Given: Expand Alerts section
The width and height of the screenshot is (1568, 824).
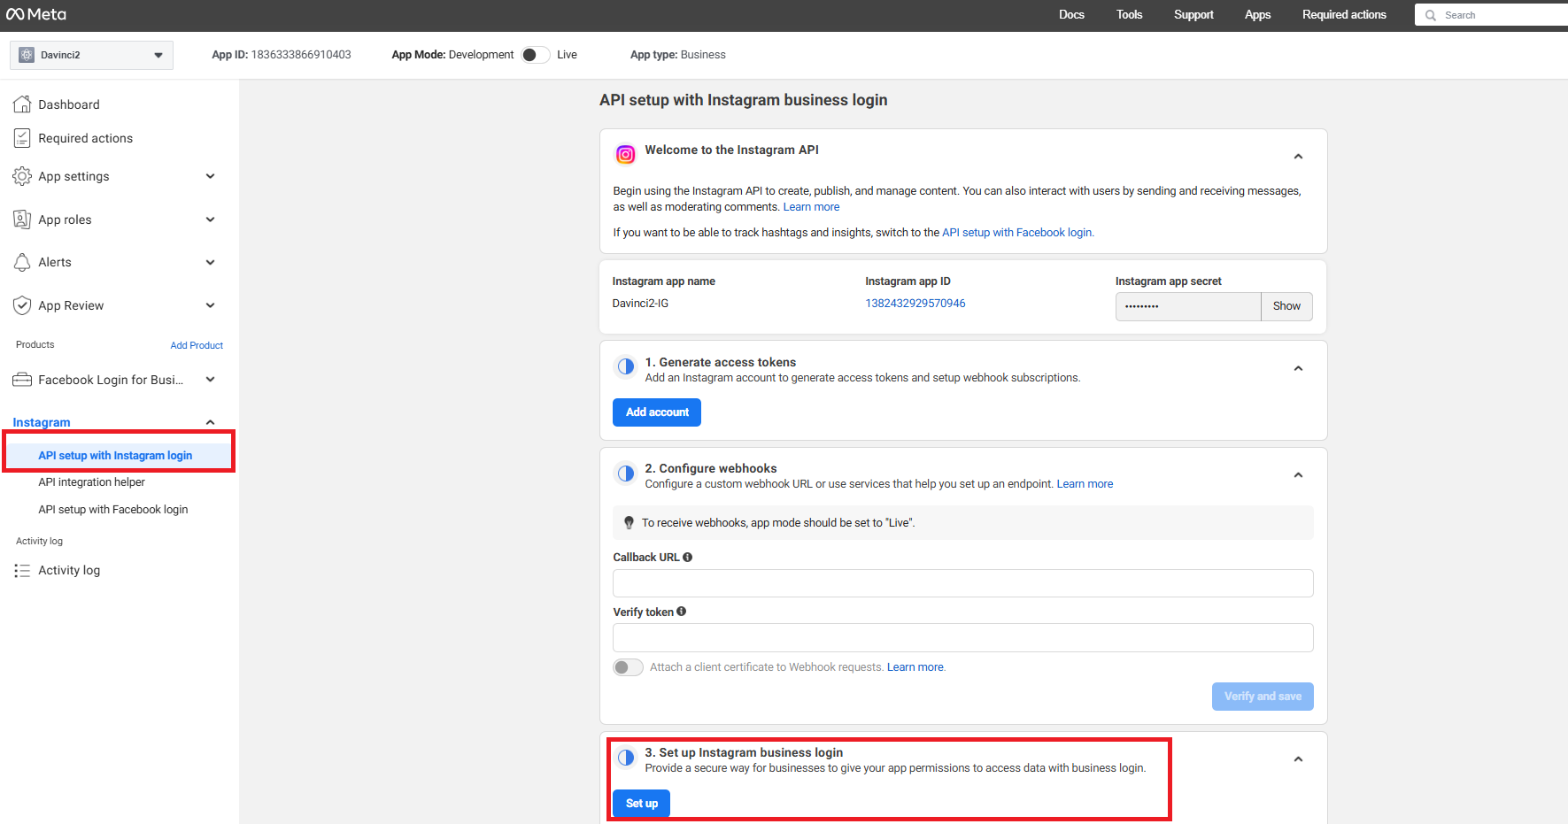Looking at the screenshot, I should click(211, 262).
